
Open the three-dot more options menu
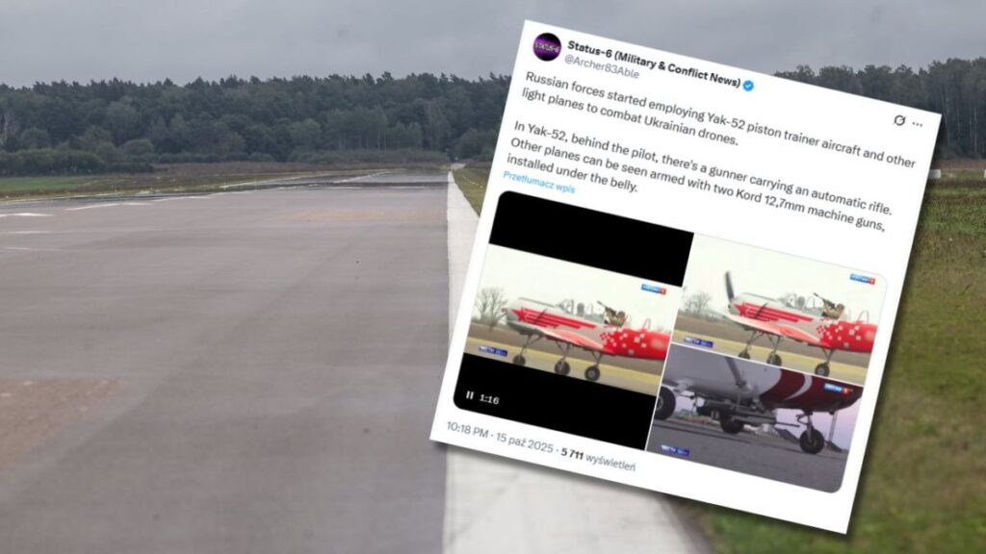[x=918, y=124]
